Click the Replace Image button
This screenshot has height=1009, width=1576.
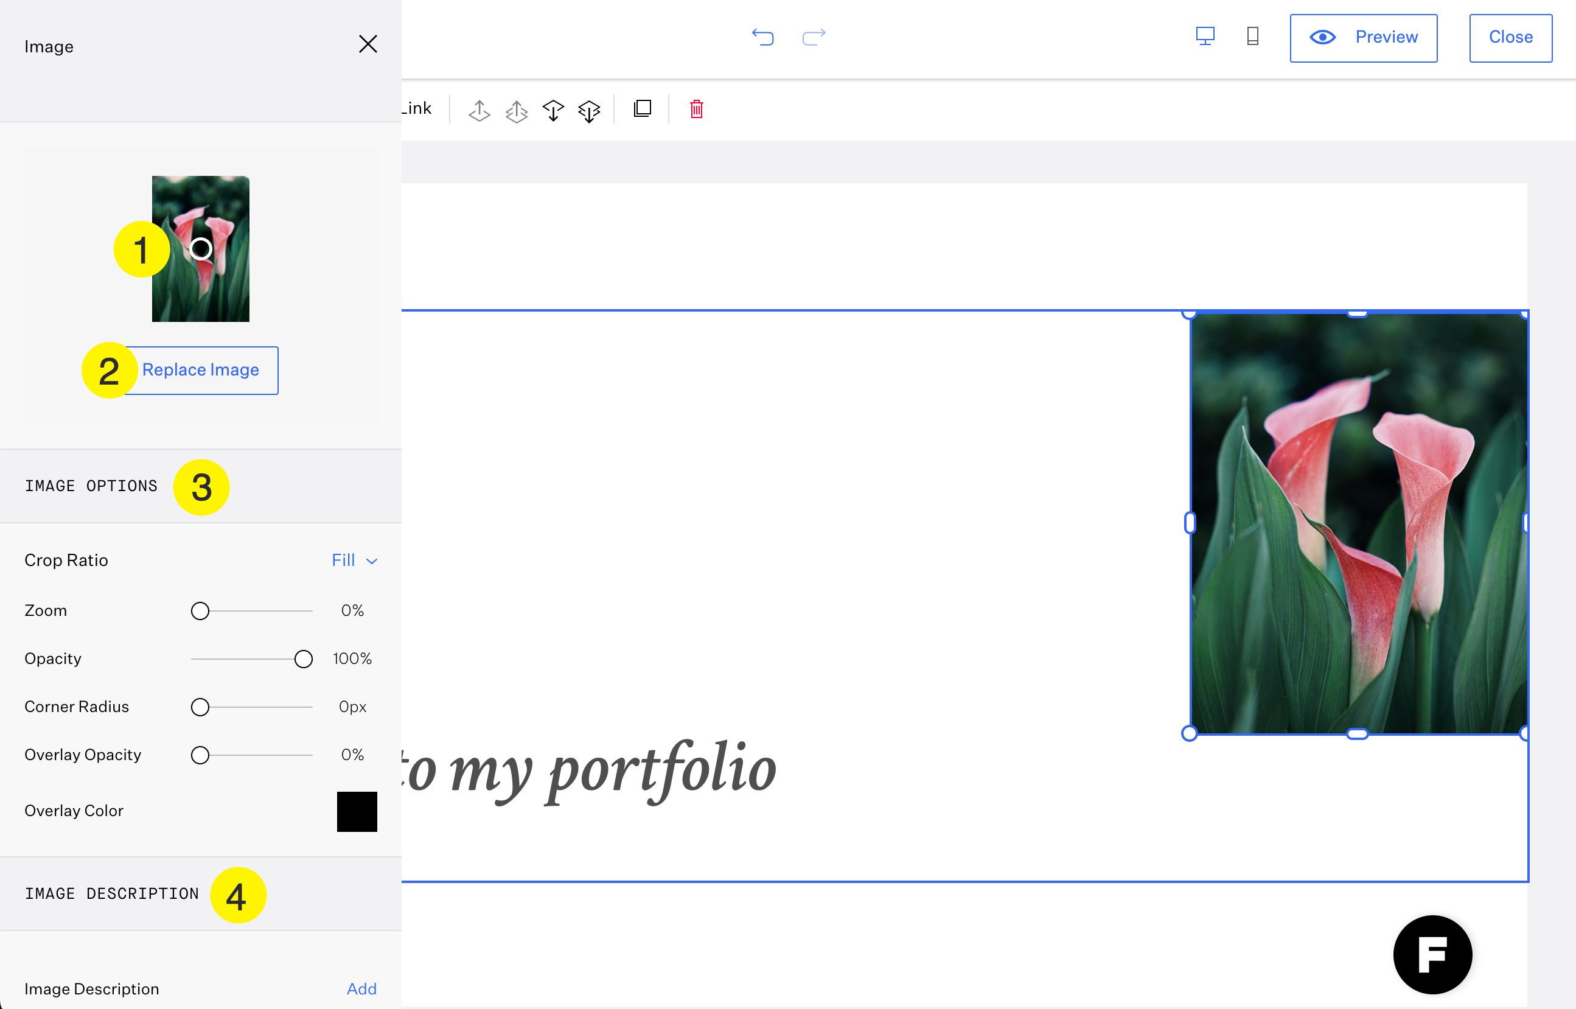pos(200,370)
